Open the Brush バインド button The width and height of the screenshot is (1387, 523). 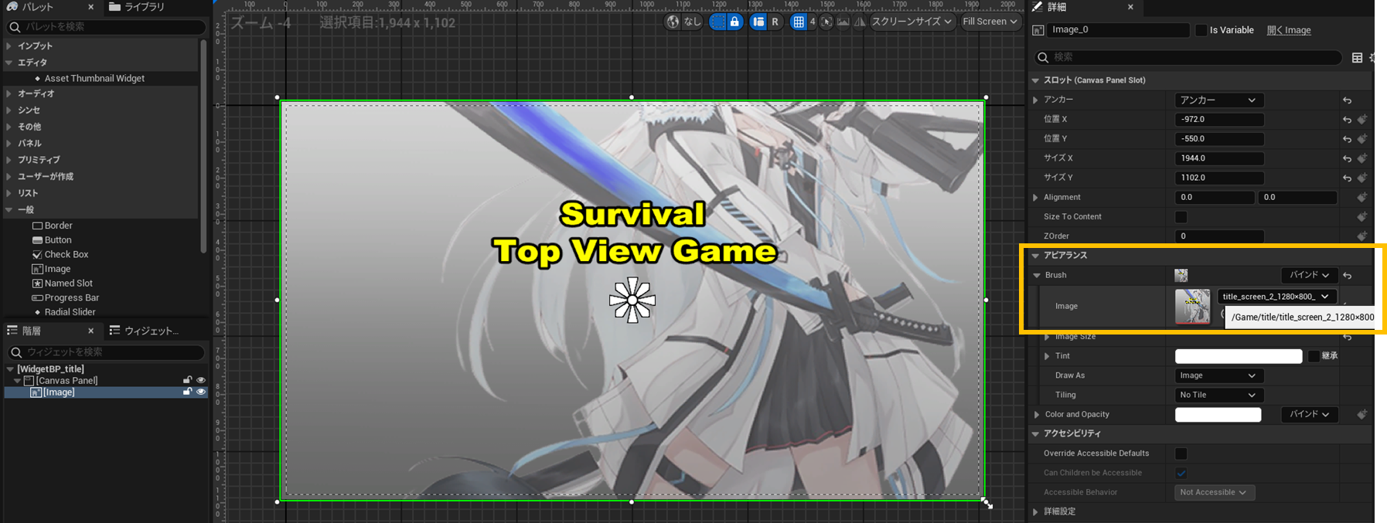tap(1308, 275)
